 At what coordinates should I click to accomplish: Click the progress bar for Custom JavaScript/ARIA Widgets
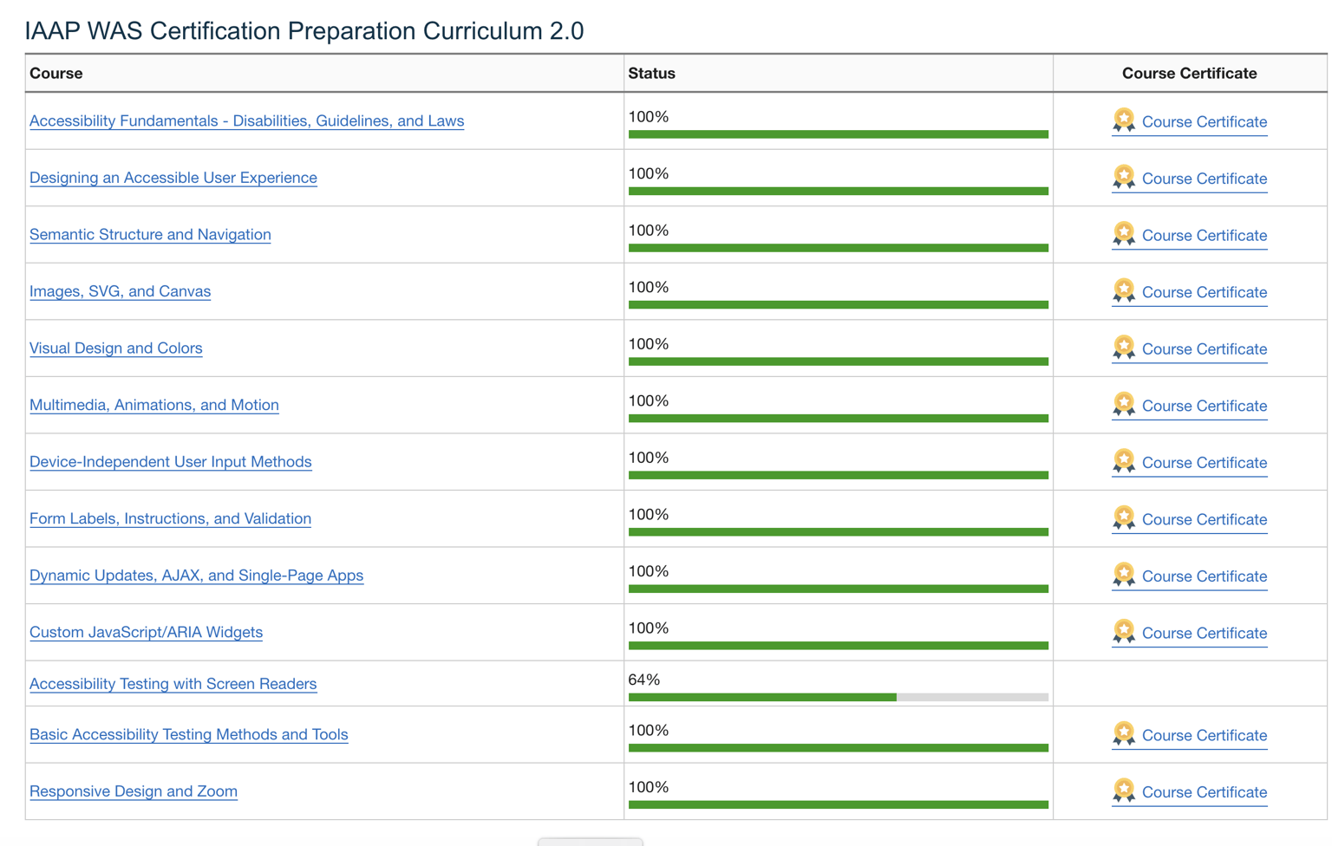[x=839, y=645]
